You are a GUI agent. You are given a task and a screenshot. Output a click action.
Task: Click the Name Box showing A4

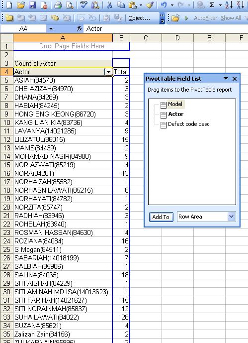coord(23,28)
